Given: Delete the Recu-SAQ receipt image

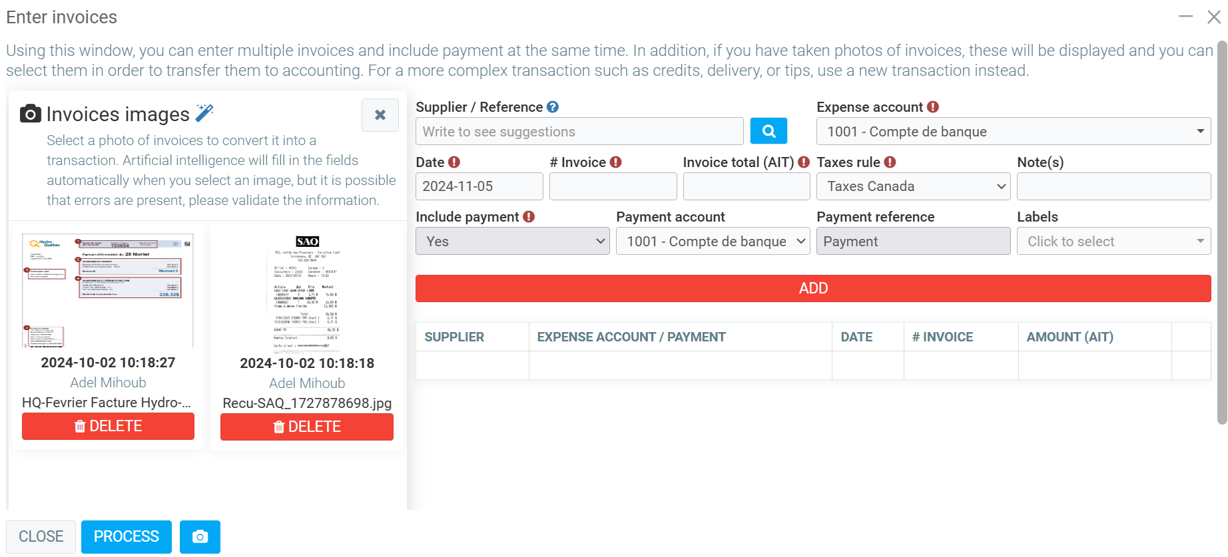Looking at the screenshot, I should [307, 427].
